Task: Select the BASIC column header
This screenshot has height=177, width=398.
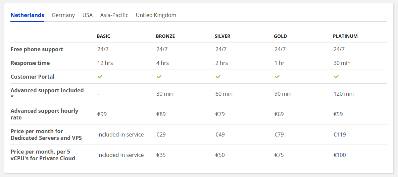Action: pyautogui.click(x=104, y=36)
